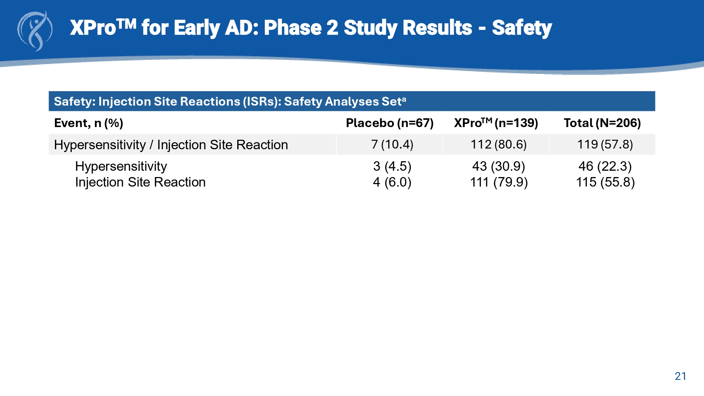Click the total value 46 (22.3)
This screenshot has width=704, height=396.
click(605, 166)
